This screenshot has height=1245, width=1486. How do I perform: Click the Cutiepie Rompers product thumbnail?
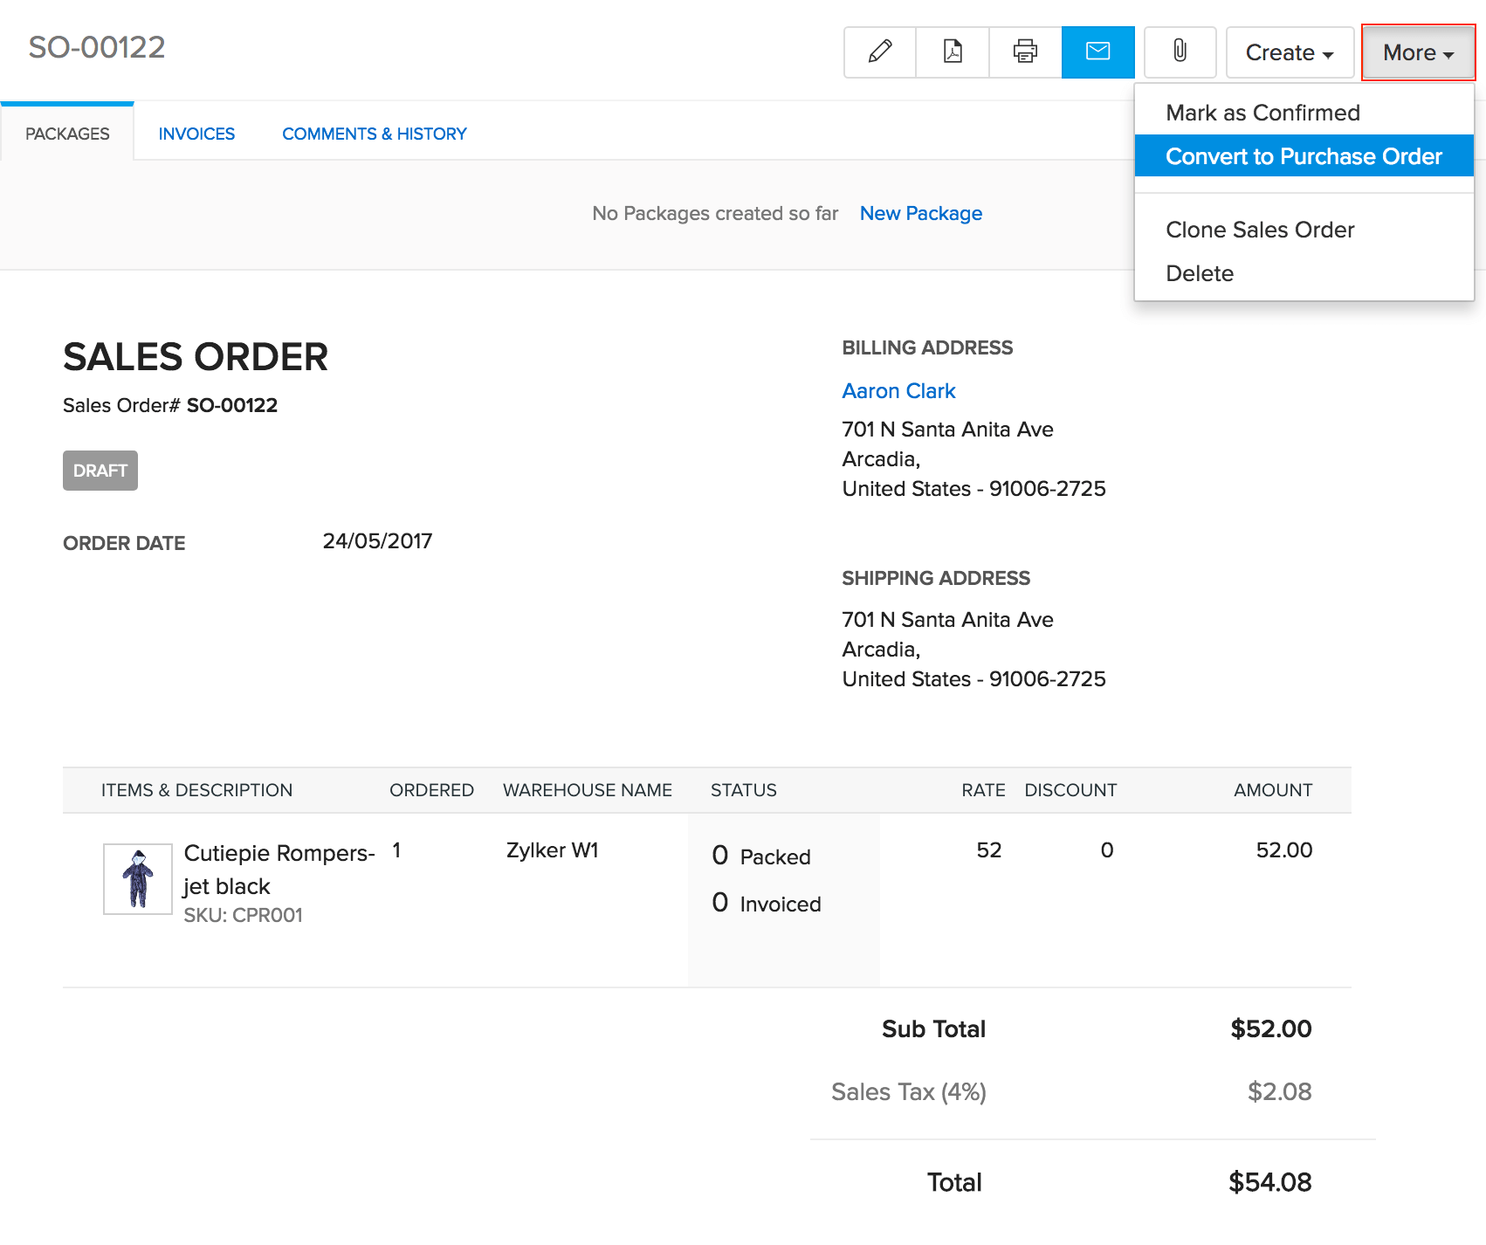point(137,878)
